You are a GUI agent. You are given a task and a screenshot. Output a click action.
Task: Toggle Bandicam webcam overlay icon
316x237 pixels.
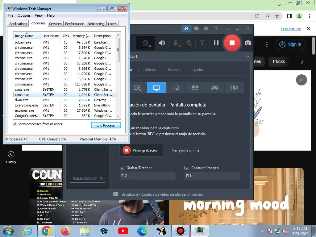tap(146, 43)
